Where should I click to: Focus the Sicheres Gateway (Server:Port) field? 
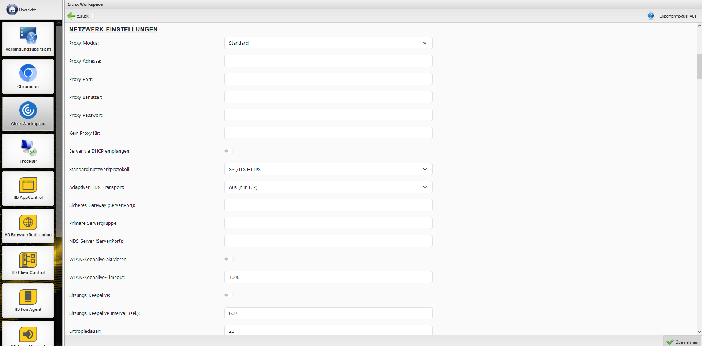tap(328, 205)
